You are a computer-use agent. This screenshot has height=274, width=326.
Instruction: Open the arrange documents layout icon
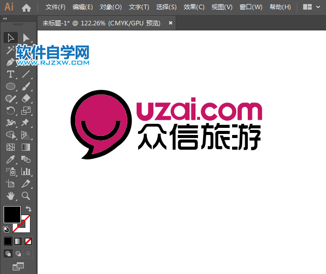tap(307, 7)
